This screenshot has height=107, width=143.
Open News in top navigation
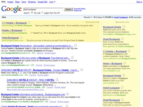(24, 2)
